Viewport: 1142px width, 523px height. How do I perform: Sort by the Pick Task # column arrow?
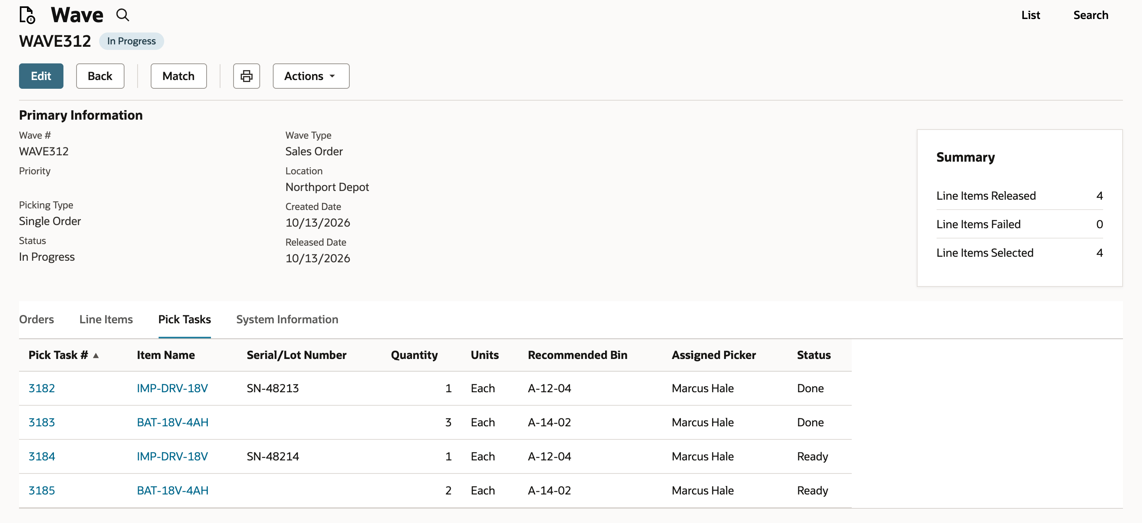96,355
